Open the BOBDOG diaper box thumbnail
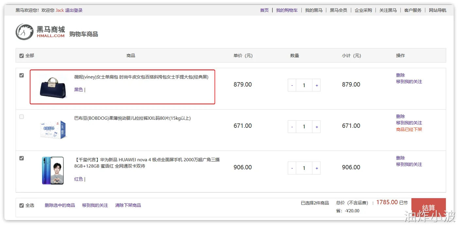 tap(53, 129)
